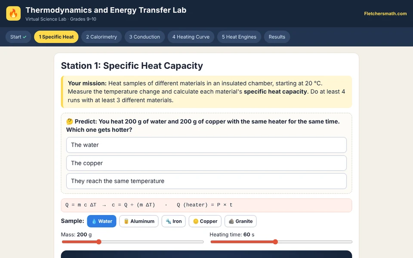Click the 'Station 1: Specific Heat Capacity' heading
The height and width of the screenshot is (258, 413).
[132, 65]
